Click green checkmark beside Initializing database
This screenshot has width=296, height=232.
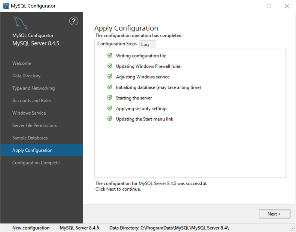coord(110,87)
